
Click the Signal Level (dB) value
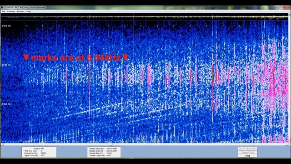tap(42, 155)
